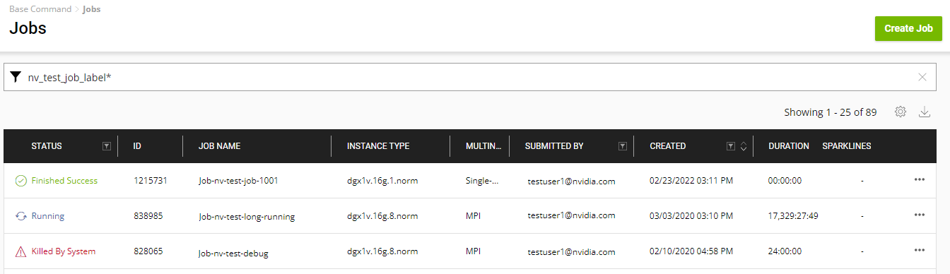Click the Jobs breadcrumb item

click(91, 9)
